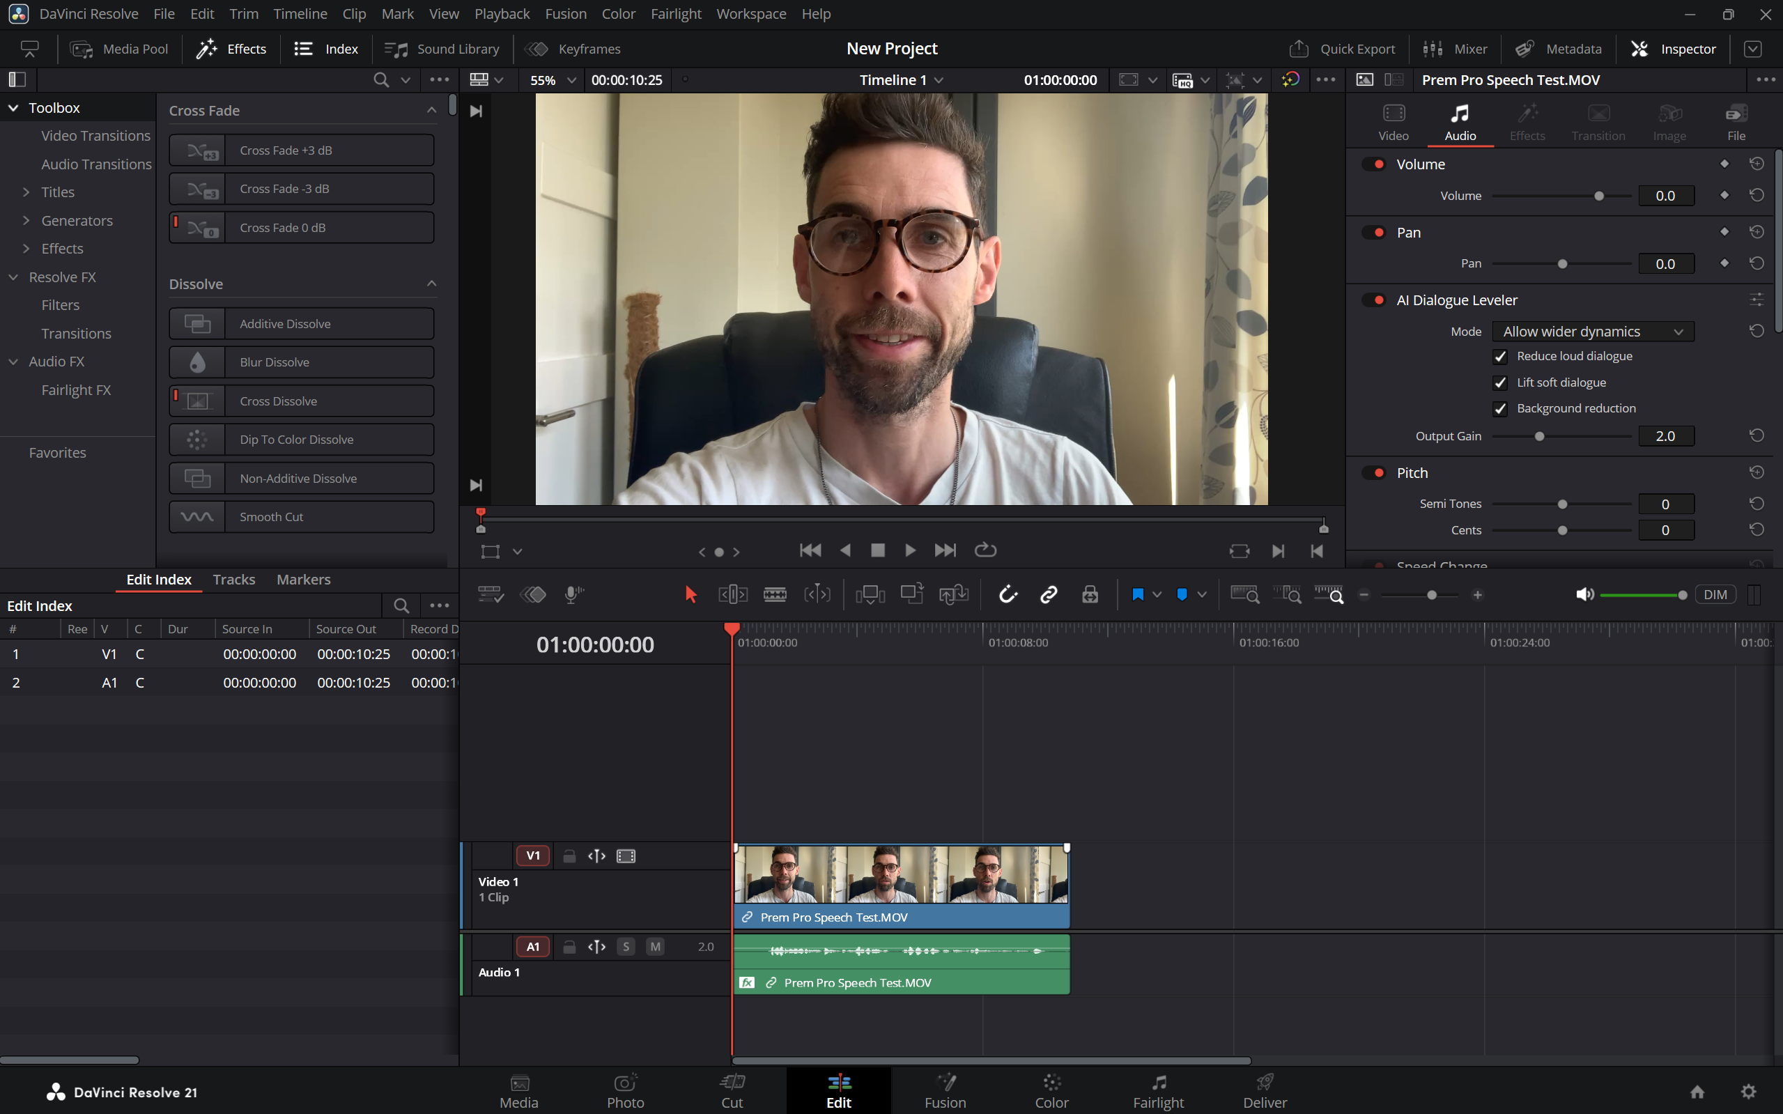Open the Media Pool panel
The width and height of the screenshot is (1783, 1114).
pyautogui.click(x=118, y=49)
